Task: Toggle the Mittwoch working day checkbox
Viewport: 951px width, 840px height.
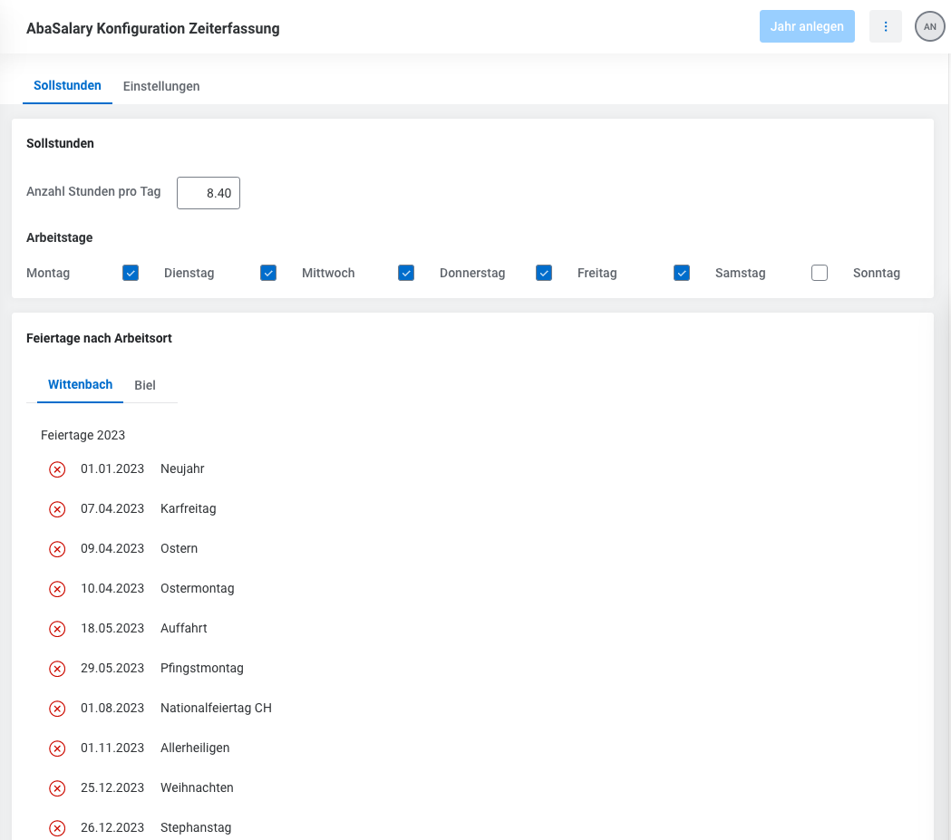Action: [x=406, y=273]
